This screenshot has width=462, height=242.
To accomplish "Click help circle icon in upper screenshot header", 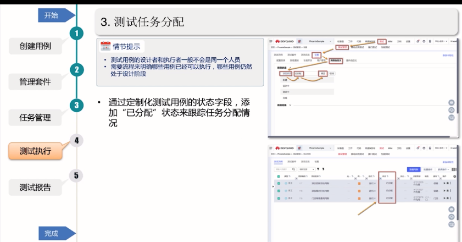I will tap(424, 41).
